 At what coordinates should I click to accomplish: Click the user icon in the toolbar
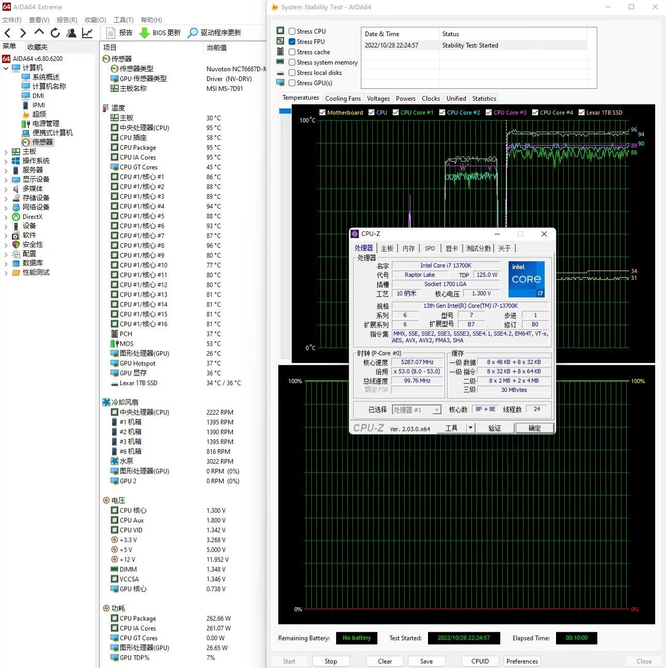coord(71,33)
